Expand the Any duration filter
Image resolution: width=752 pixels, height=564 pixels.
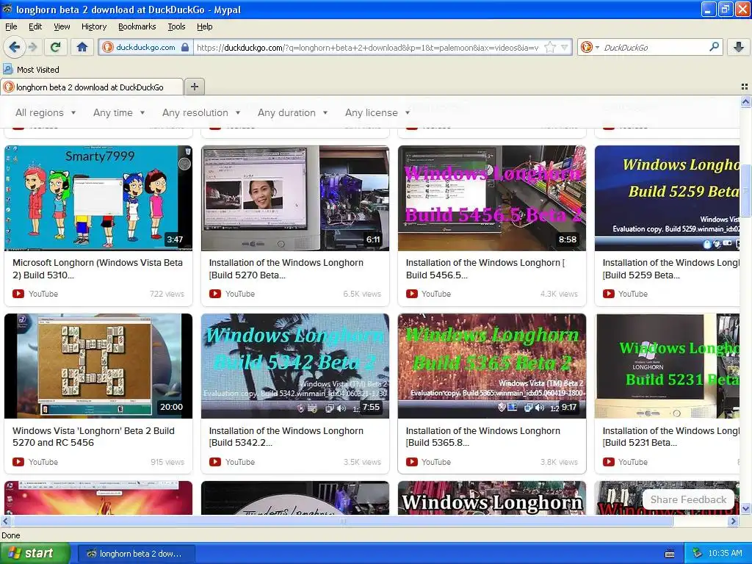pos(292,112)
